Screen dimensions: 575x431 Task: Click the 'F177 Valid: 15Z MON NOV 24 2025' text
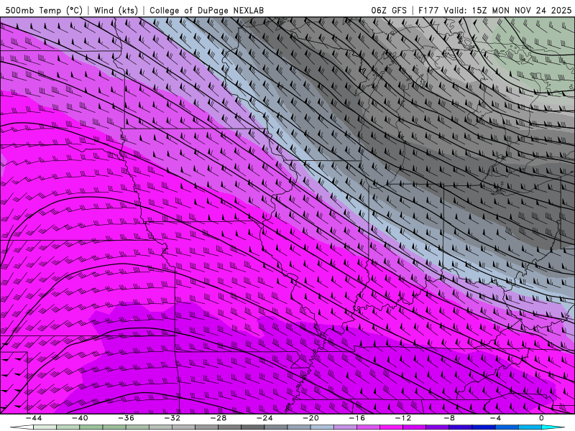494,10
